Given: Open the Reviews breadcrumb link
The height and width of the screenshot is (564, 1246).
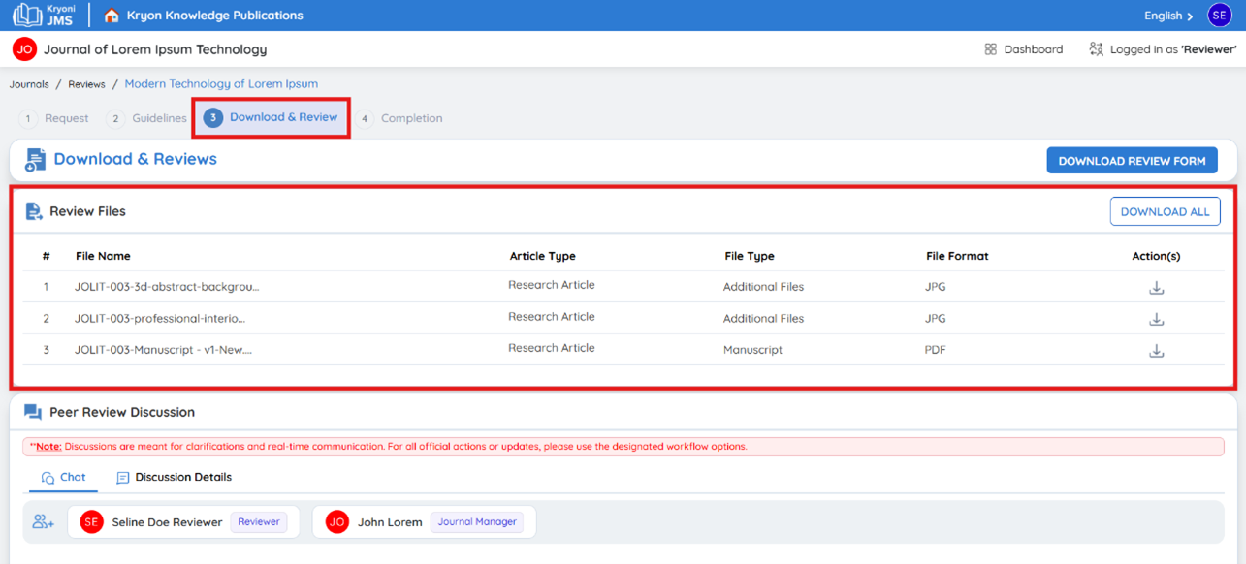Looking at the screenshot, I should point(86,84).
